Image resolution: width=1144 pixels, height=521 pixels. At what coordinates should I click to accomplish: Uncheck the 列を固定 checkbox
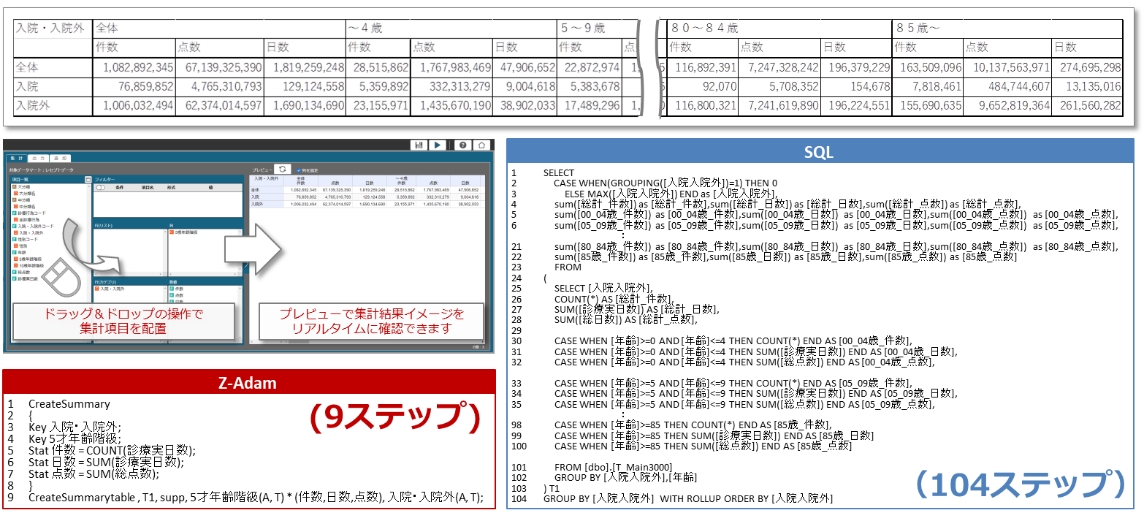[x=299, y=170]
